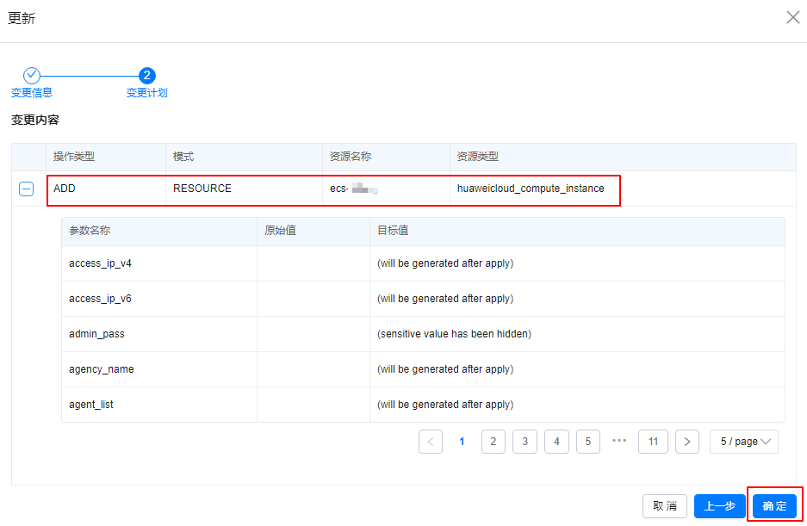Go to next page arrow
Screen dimensions: 807x526
coord(686,442)
